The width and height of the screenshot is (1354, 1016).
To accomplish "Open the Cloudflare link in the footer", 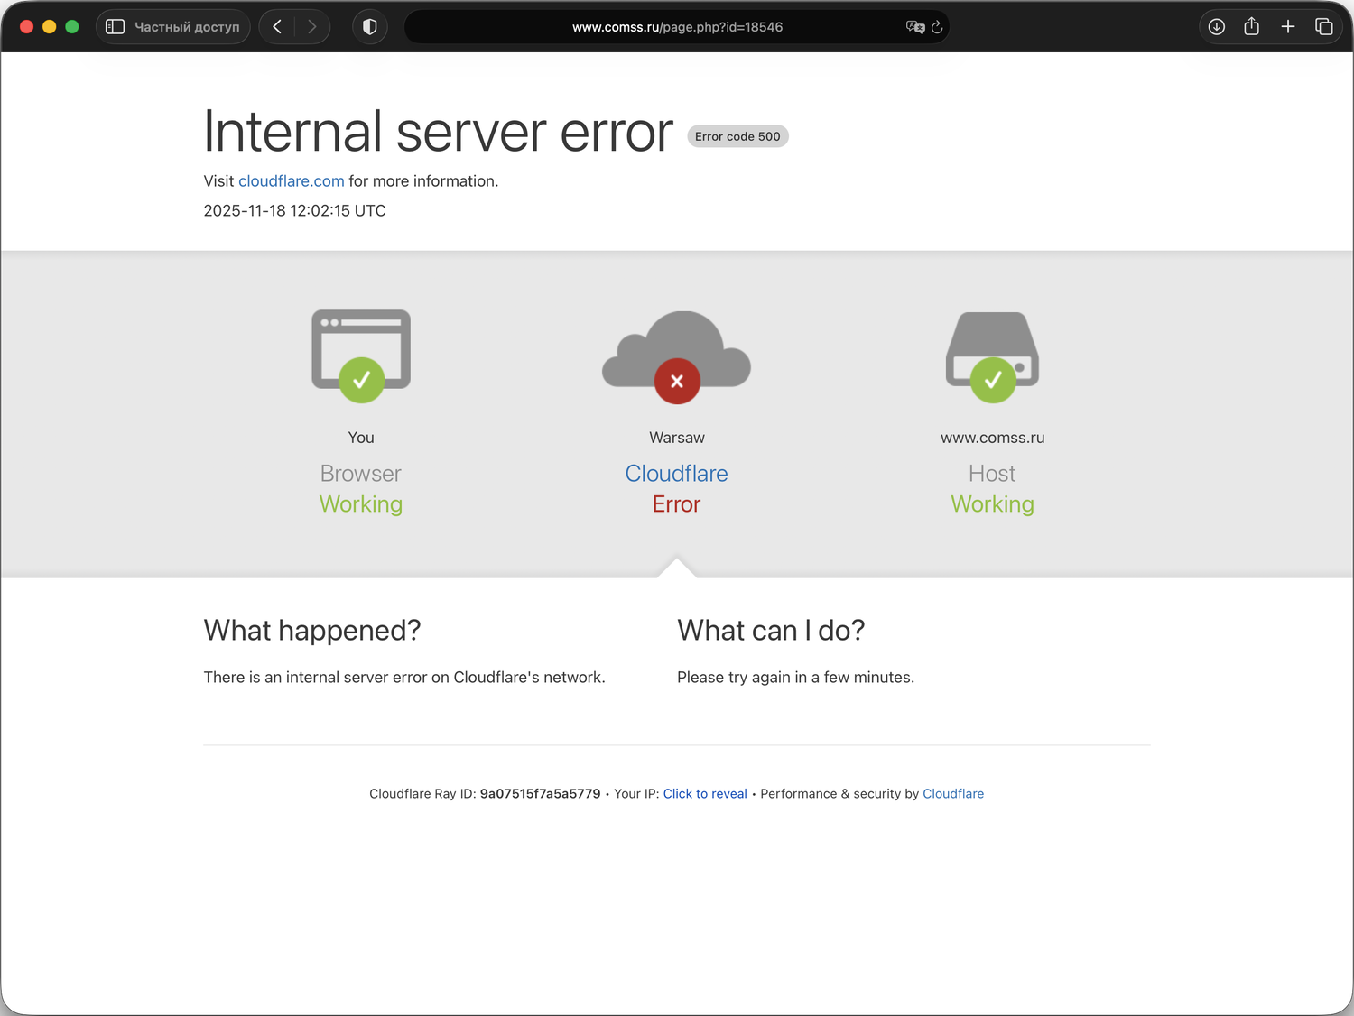I will (953, 794).
